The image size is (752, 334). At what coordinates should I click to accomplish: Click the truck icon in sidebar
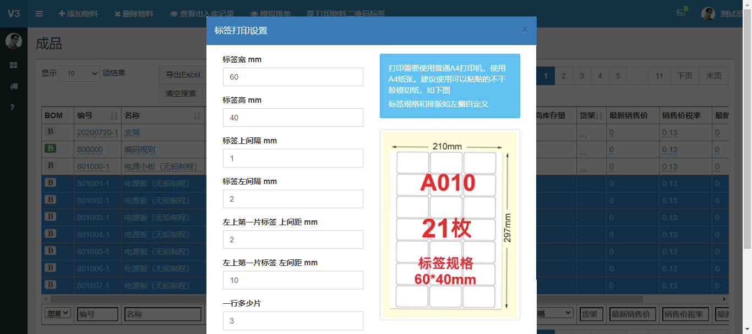[x=14, y=86]
